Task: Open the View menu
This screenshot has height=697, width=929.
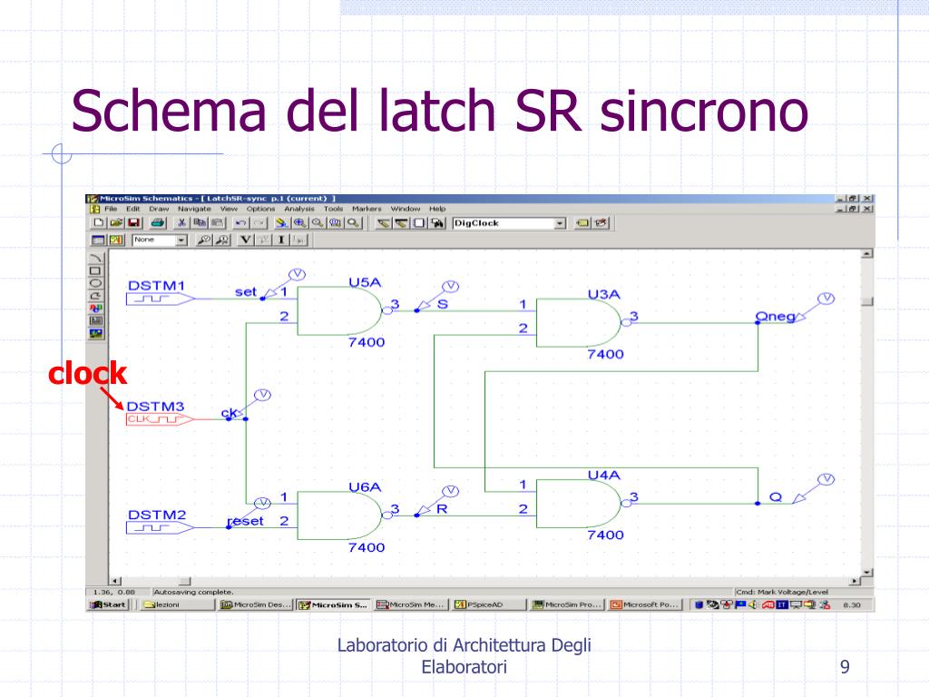Action: point(229,209)
